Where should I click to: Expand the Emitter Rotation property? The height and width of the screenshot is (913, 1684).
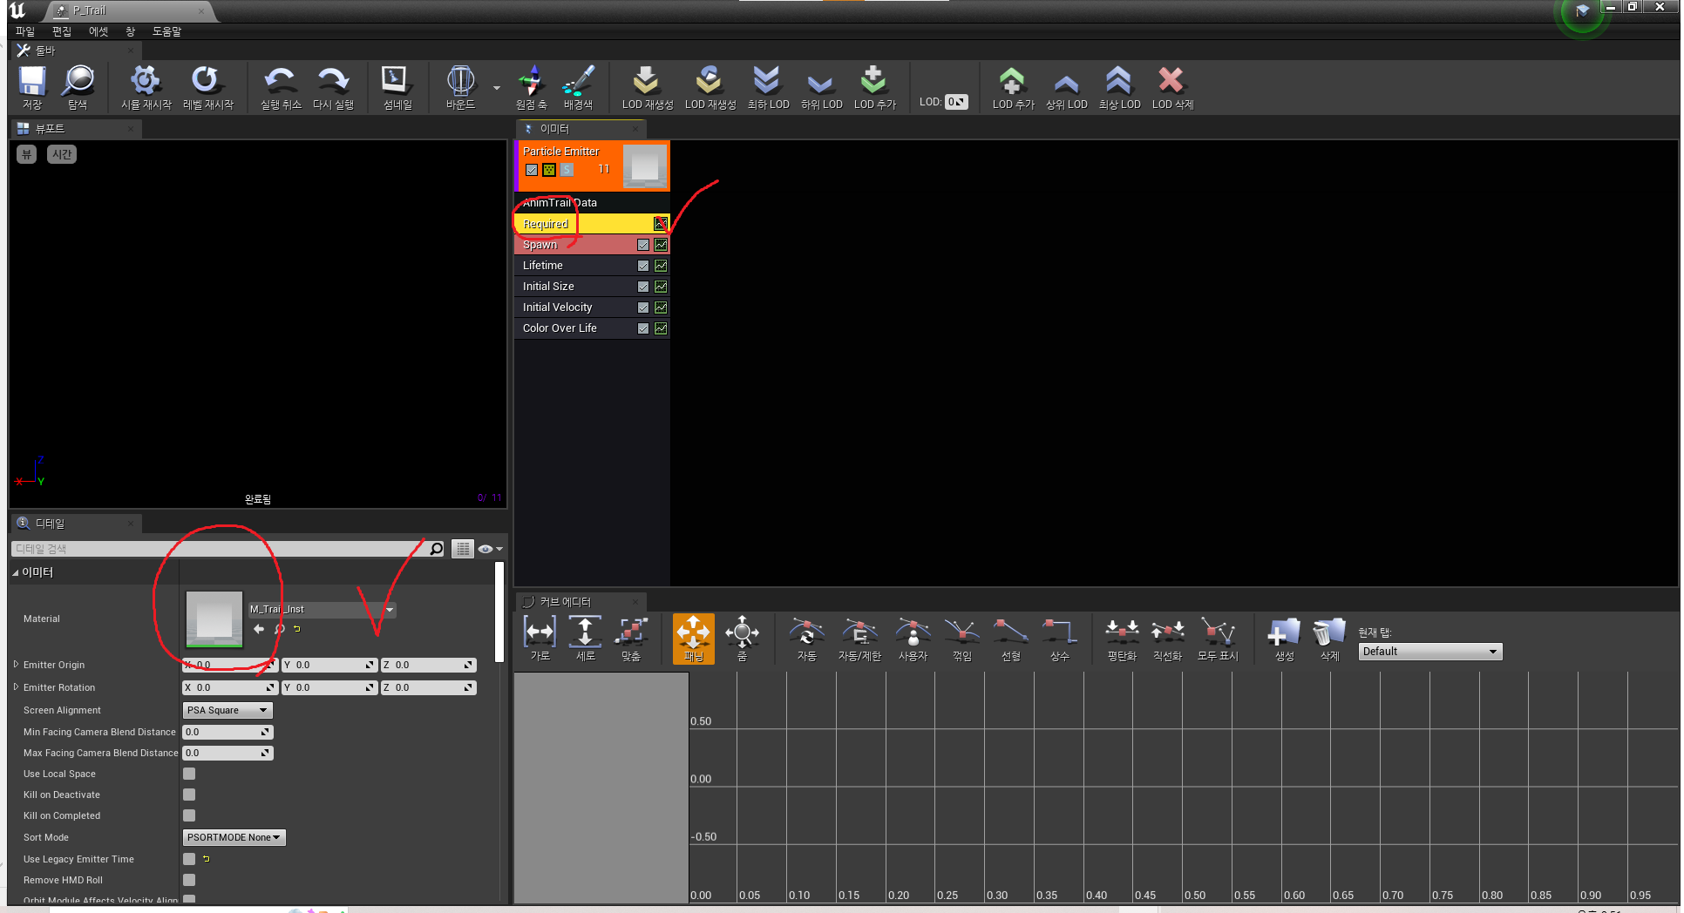tap(16, 687)
